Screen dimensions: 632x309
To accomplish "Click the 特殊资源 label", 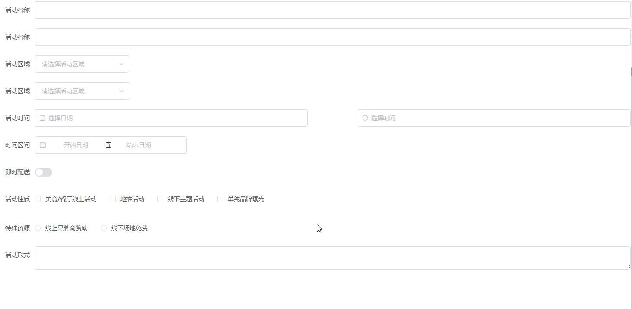I will [x=17, y=228].
